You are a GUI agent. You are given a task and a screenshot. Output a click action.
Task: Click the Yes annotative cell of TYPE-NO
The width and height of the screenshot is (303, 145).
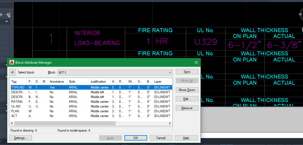pos(52,87)
